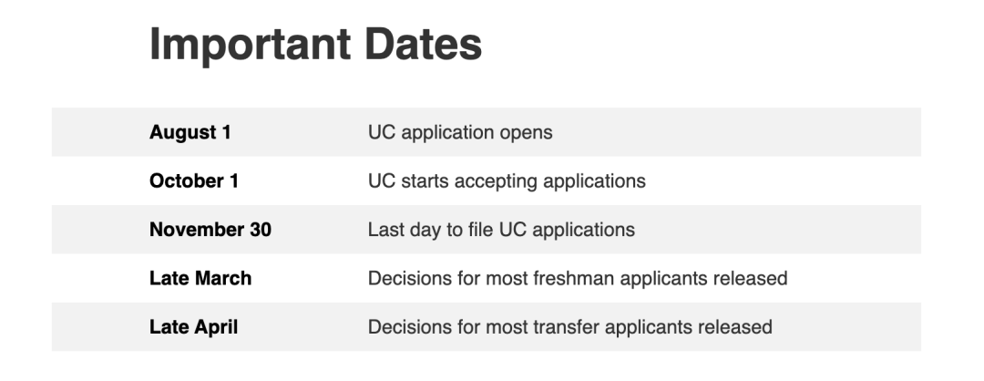The width and height of the screenshot is (984, 381).
Task: Click the transfer applicants decisions description
Action: [569, 327]
